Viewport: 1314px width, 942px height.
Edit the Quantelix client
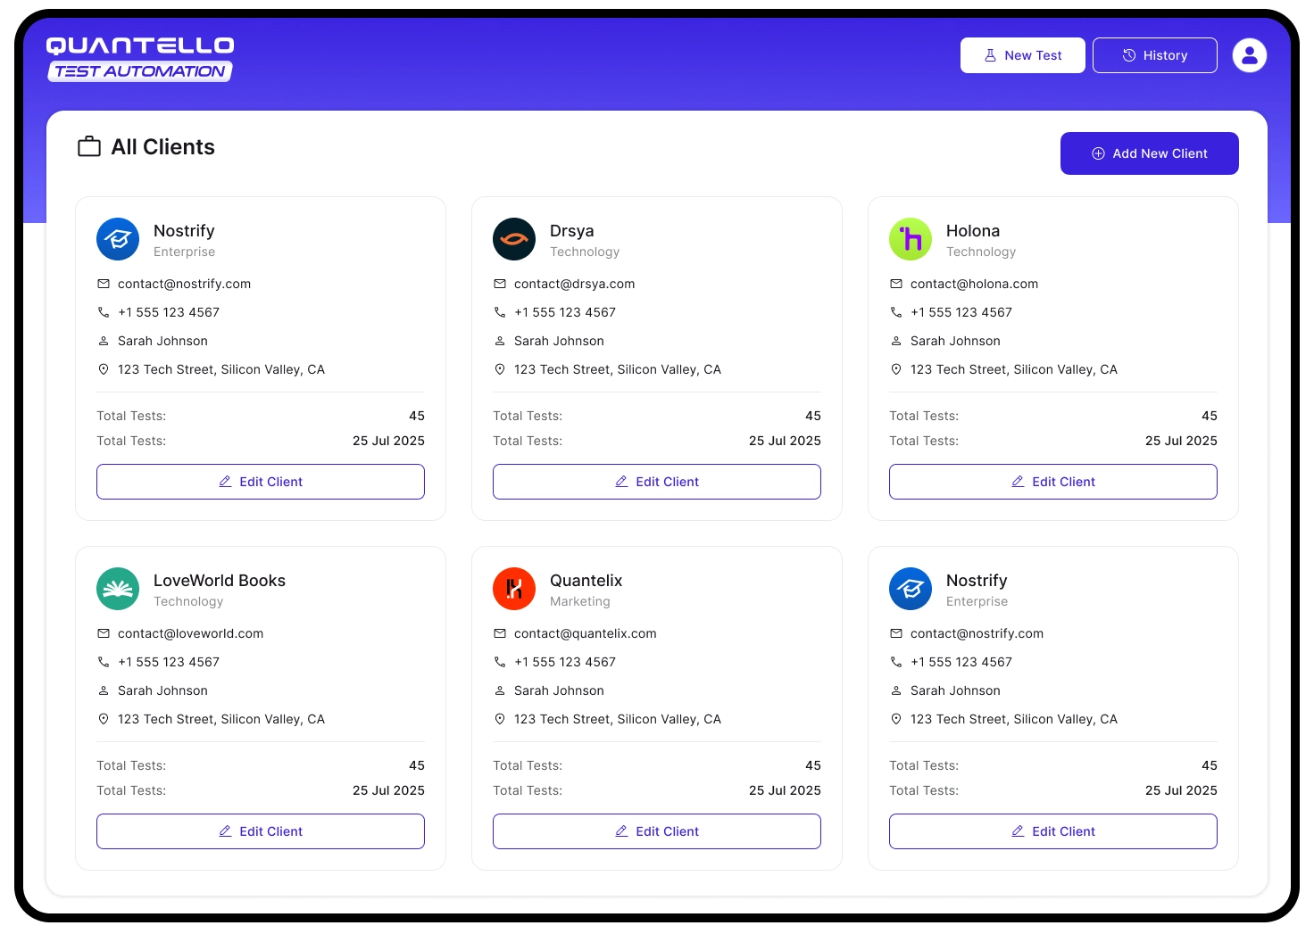(x=657, y=831)
